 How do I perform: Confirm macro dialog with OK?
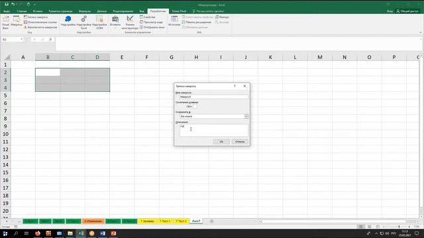(x=221, y=141)
